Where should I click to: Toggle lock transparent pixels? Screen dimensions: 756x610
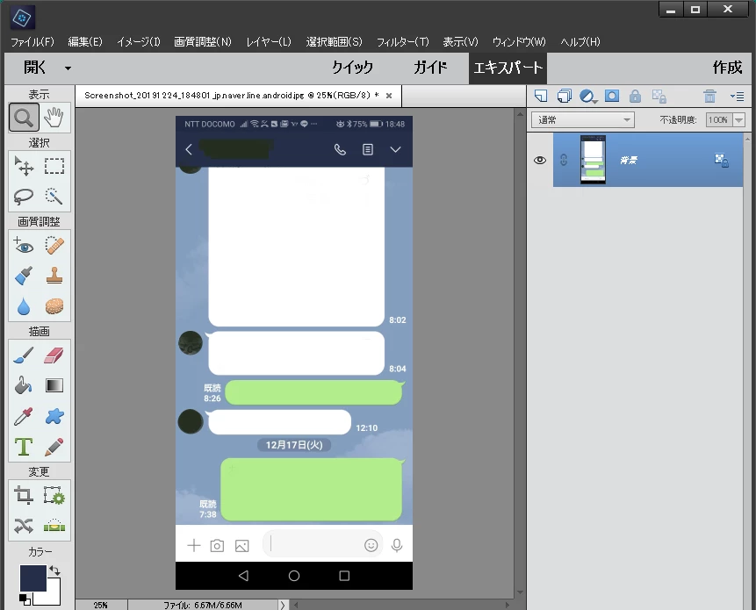click(x=659, y=97)
